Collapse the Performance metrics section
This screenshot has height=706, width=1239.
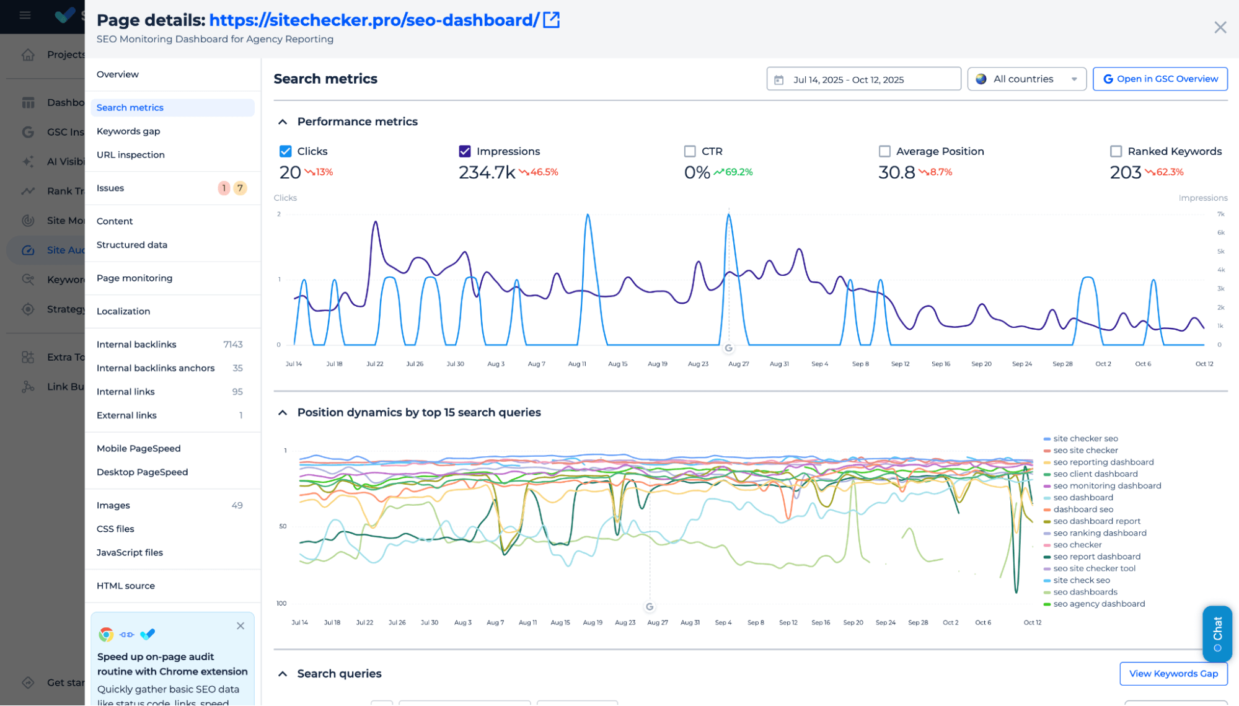click(x=283, y=122)
